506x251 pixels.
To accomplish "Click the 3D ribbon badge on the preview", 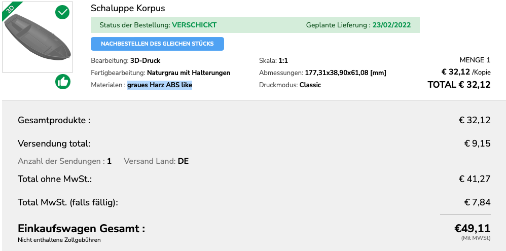I will coord(11,10).
